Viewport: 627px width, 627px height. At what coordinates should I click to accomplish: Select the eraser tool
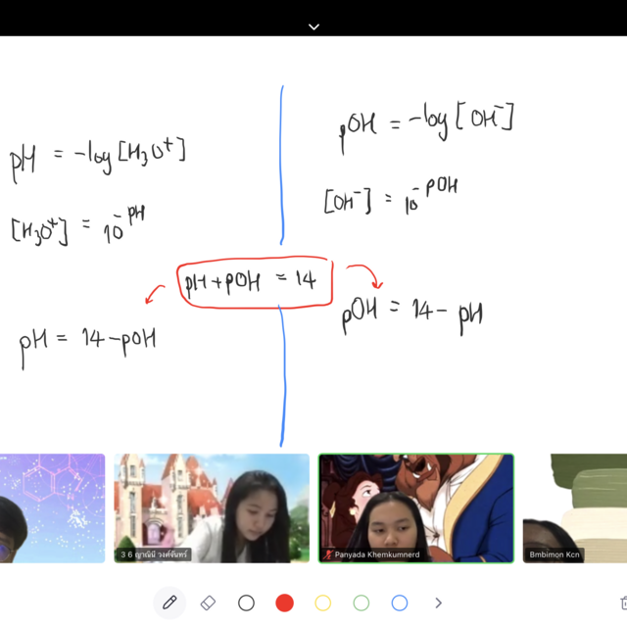pyautogui.click(x=208, y=603)
